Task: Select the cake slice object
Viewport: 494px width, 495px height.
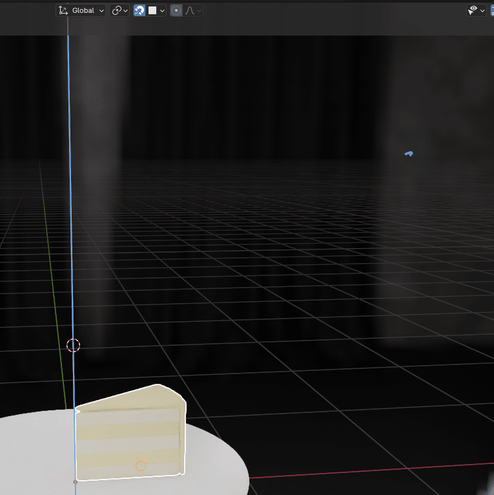Action: [x=129, y=433]
